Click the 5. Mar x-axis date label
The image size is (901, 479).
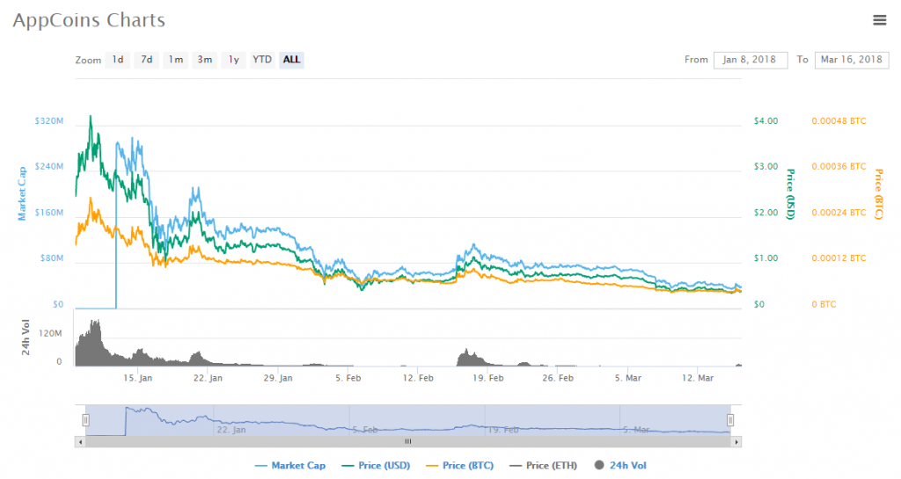click(x=628, y=378)
